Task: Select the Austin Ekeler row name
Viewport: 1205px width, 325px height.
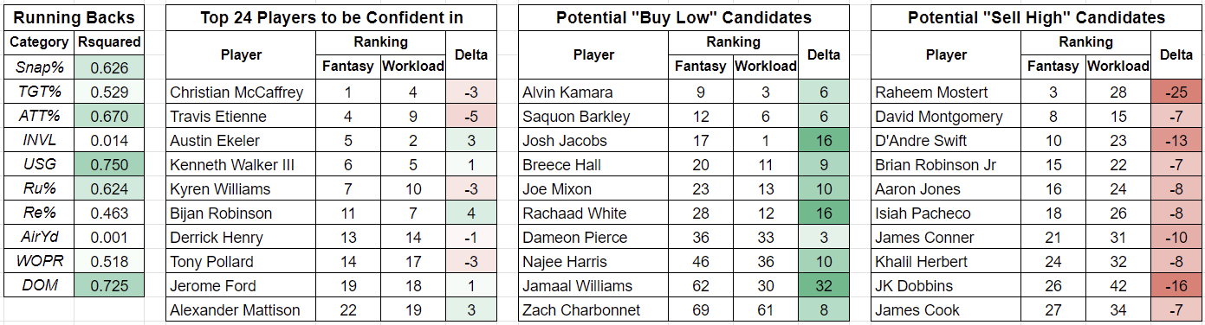Action: click(x=241, y=141)
